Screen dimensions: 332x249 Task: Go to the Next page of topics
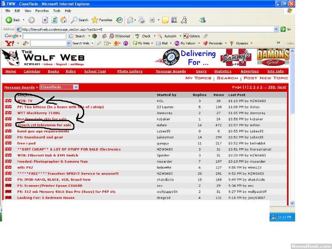click(x=281, y=87)
